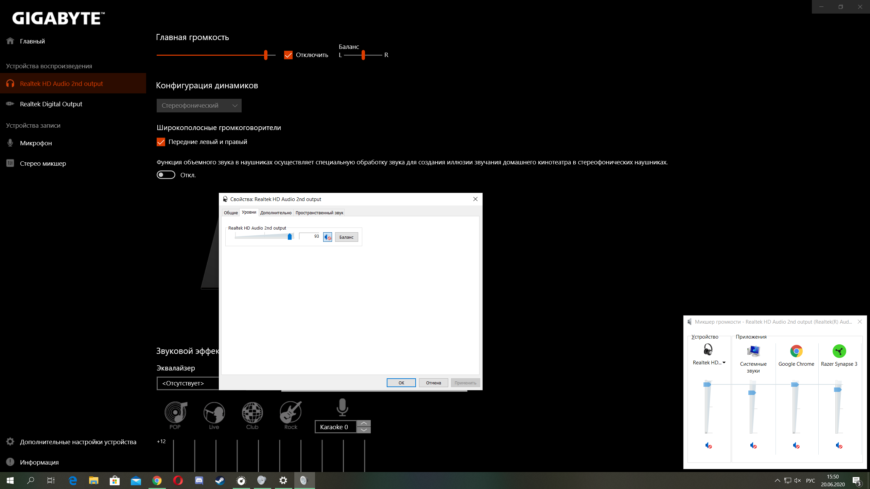The height and width of the screenshot is (489, 870).
Task: Switch to Дополнительно tab
Action: click(276, 213)
